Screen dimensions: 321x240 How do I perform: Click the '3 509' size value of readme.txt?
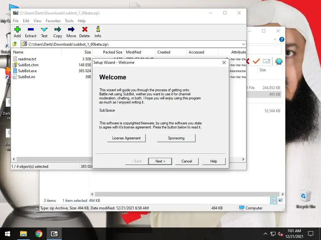click(x=87, y=59)
